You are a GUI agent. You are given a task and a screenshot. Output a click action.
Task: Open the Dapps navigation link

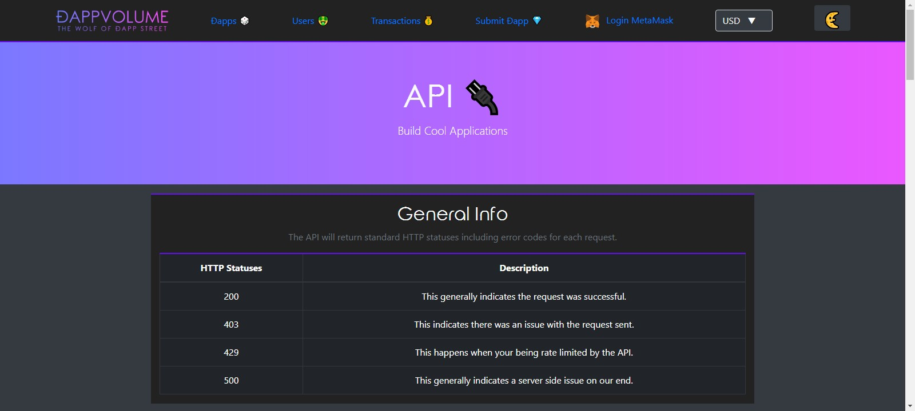224,21
